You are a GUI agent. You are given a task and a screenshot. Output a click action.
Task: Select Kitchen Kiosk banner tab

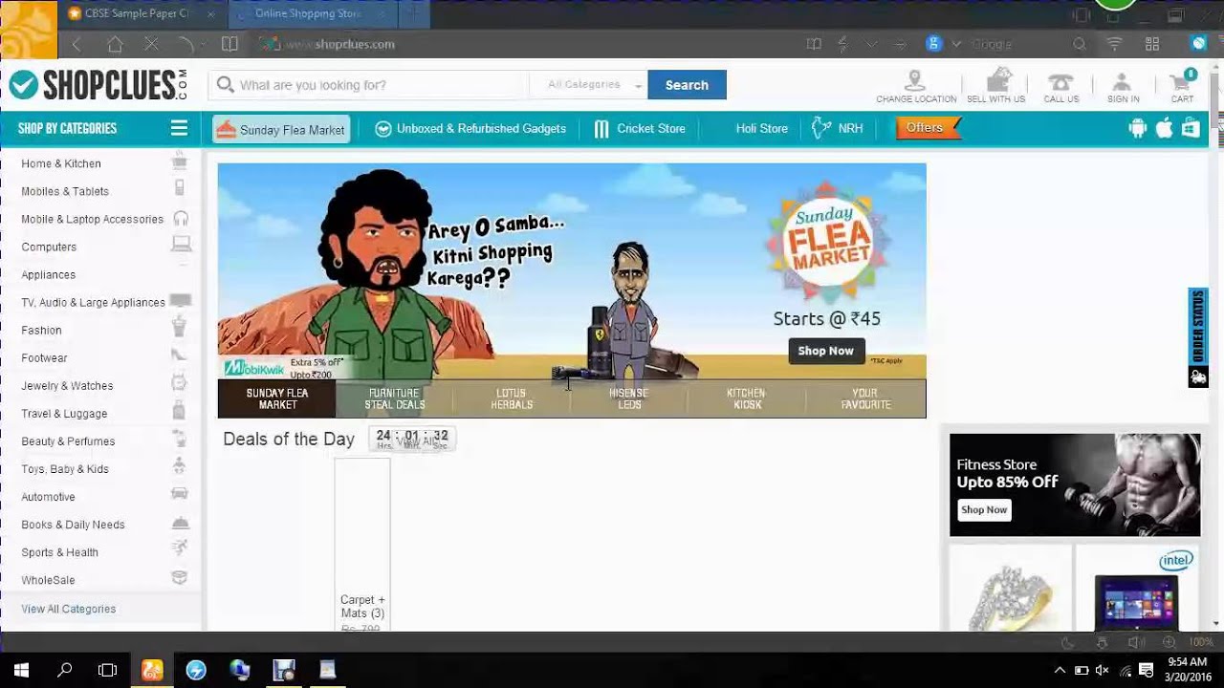747,398
